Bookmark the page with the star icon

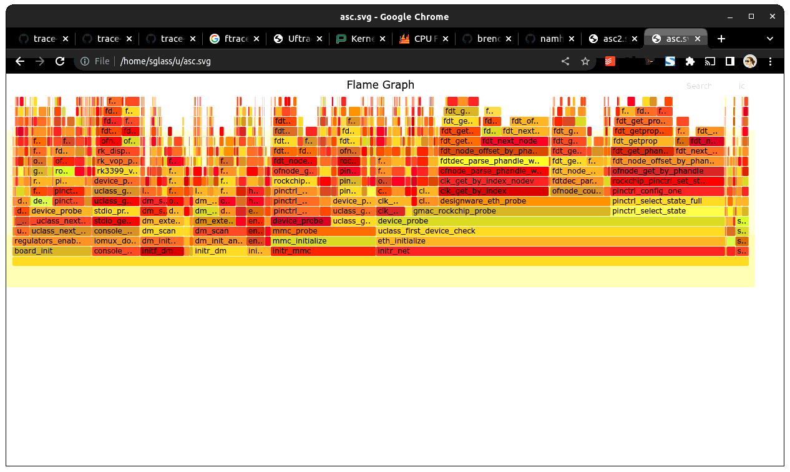[585, 61]
